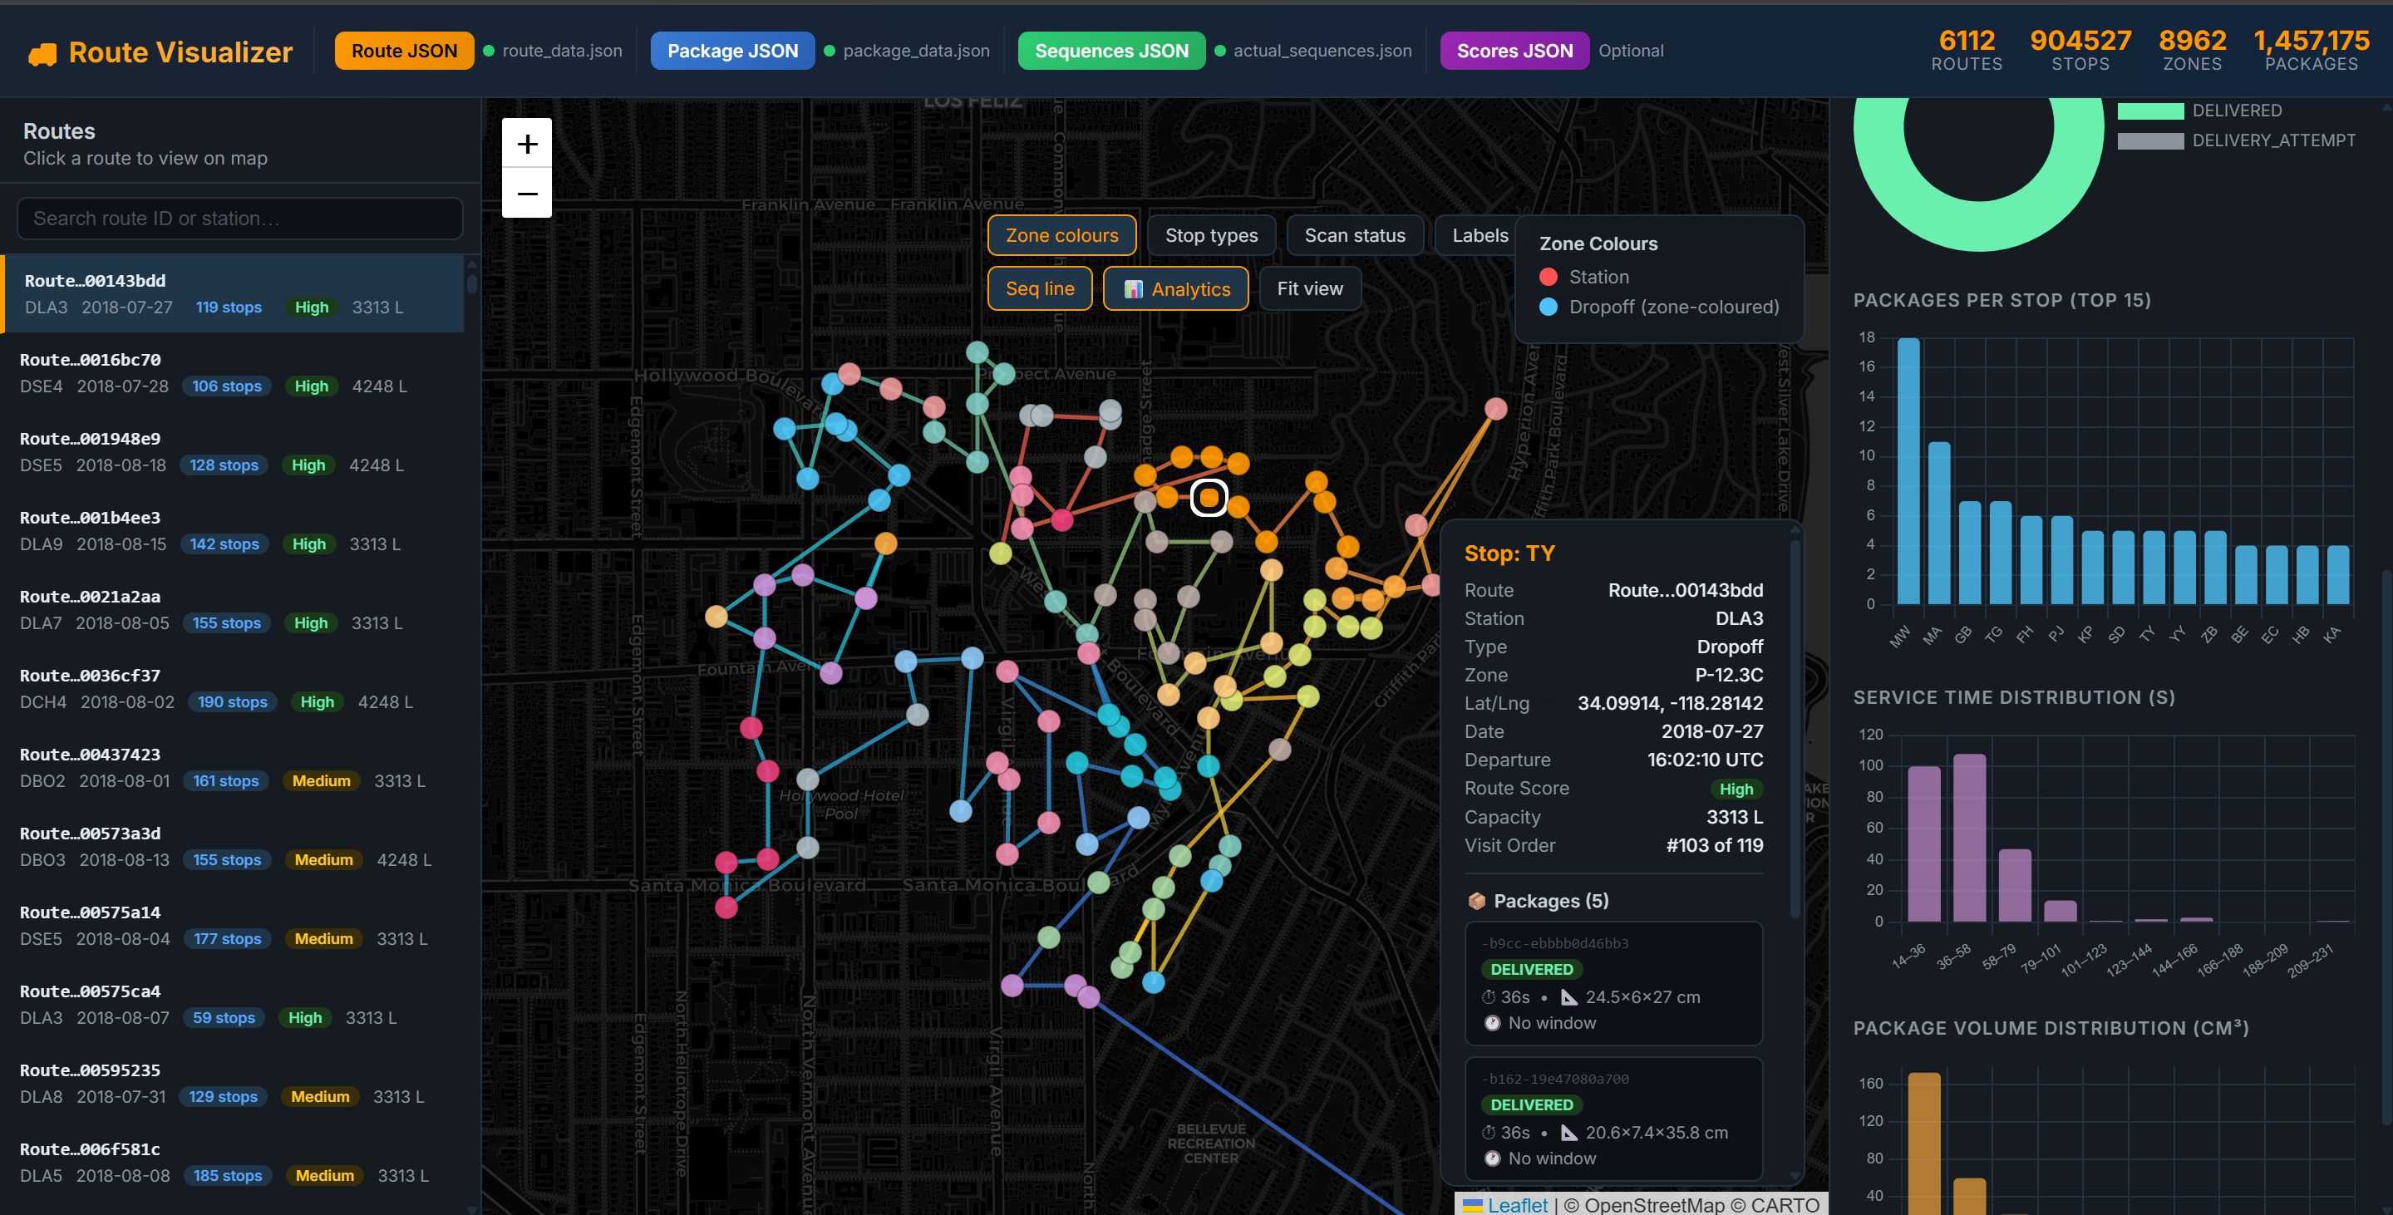Select route Route...00143bdd in the list

point(234,293)
